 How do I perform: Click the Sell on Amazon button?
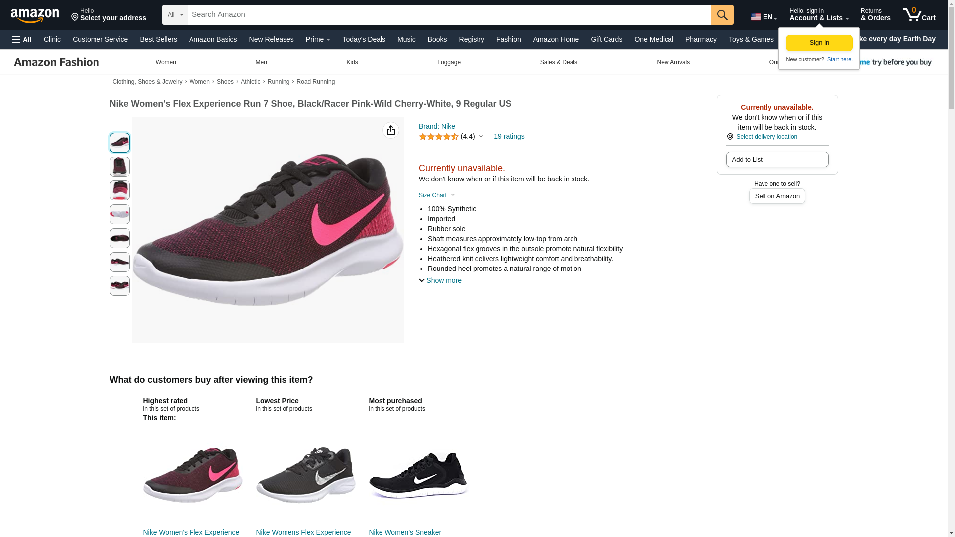coord(776,196)
